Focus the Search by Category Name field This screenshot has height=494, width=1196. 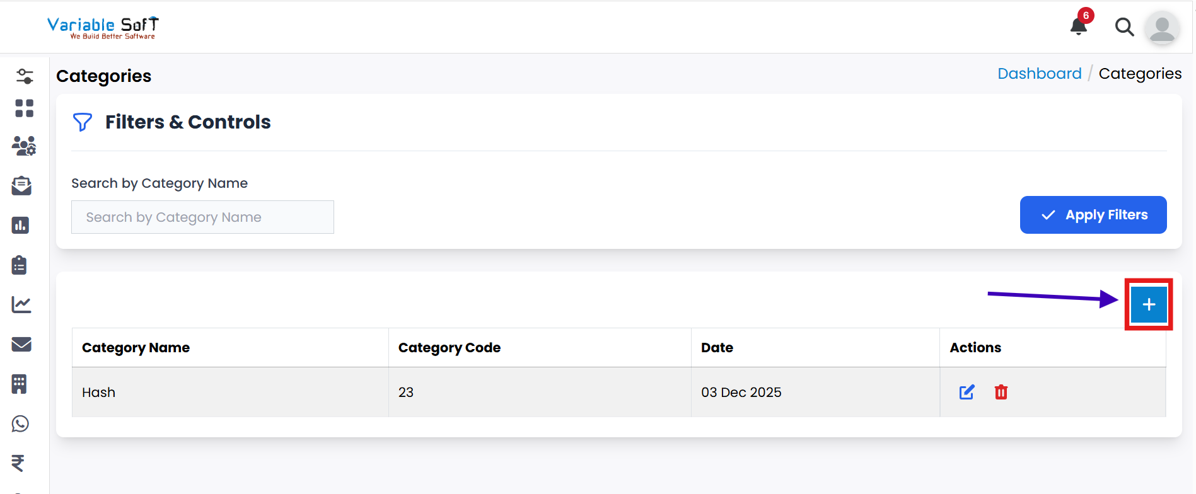[x=202, y=217]
